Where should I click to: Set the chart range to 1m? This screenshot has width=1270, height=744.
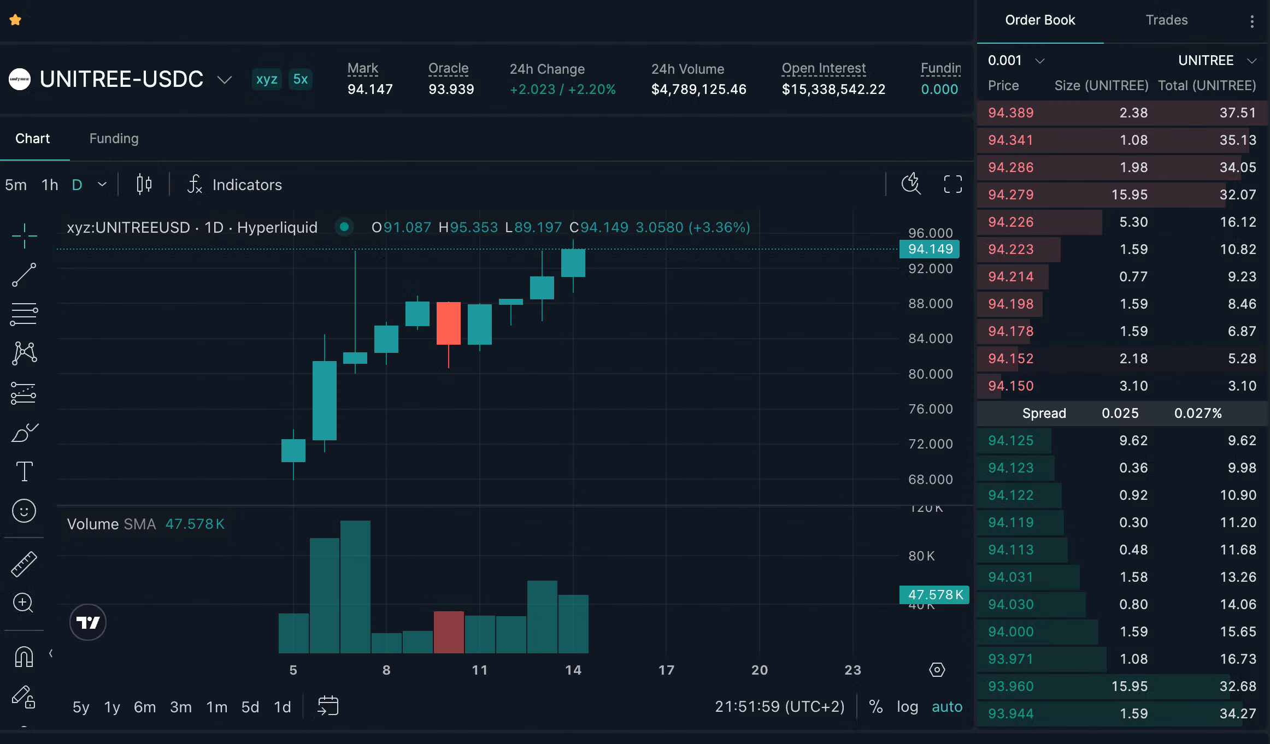pyautogui.click(x=217, y=707)
